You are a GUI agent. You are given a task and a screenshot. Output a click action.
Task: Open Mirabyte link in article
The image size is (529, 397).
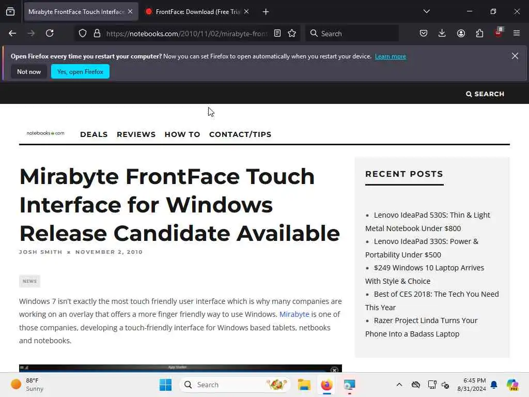pos(294,314)
